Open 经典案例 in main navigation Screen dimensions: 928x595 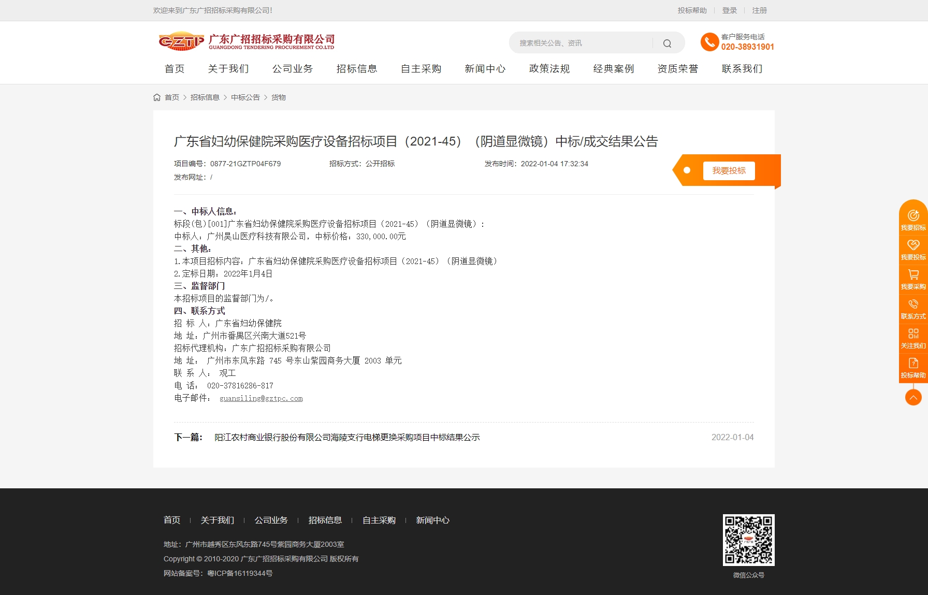point(614,69)
